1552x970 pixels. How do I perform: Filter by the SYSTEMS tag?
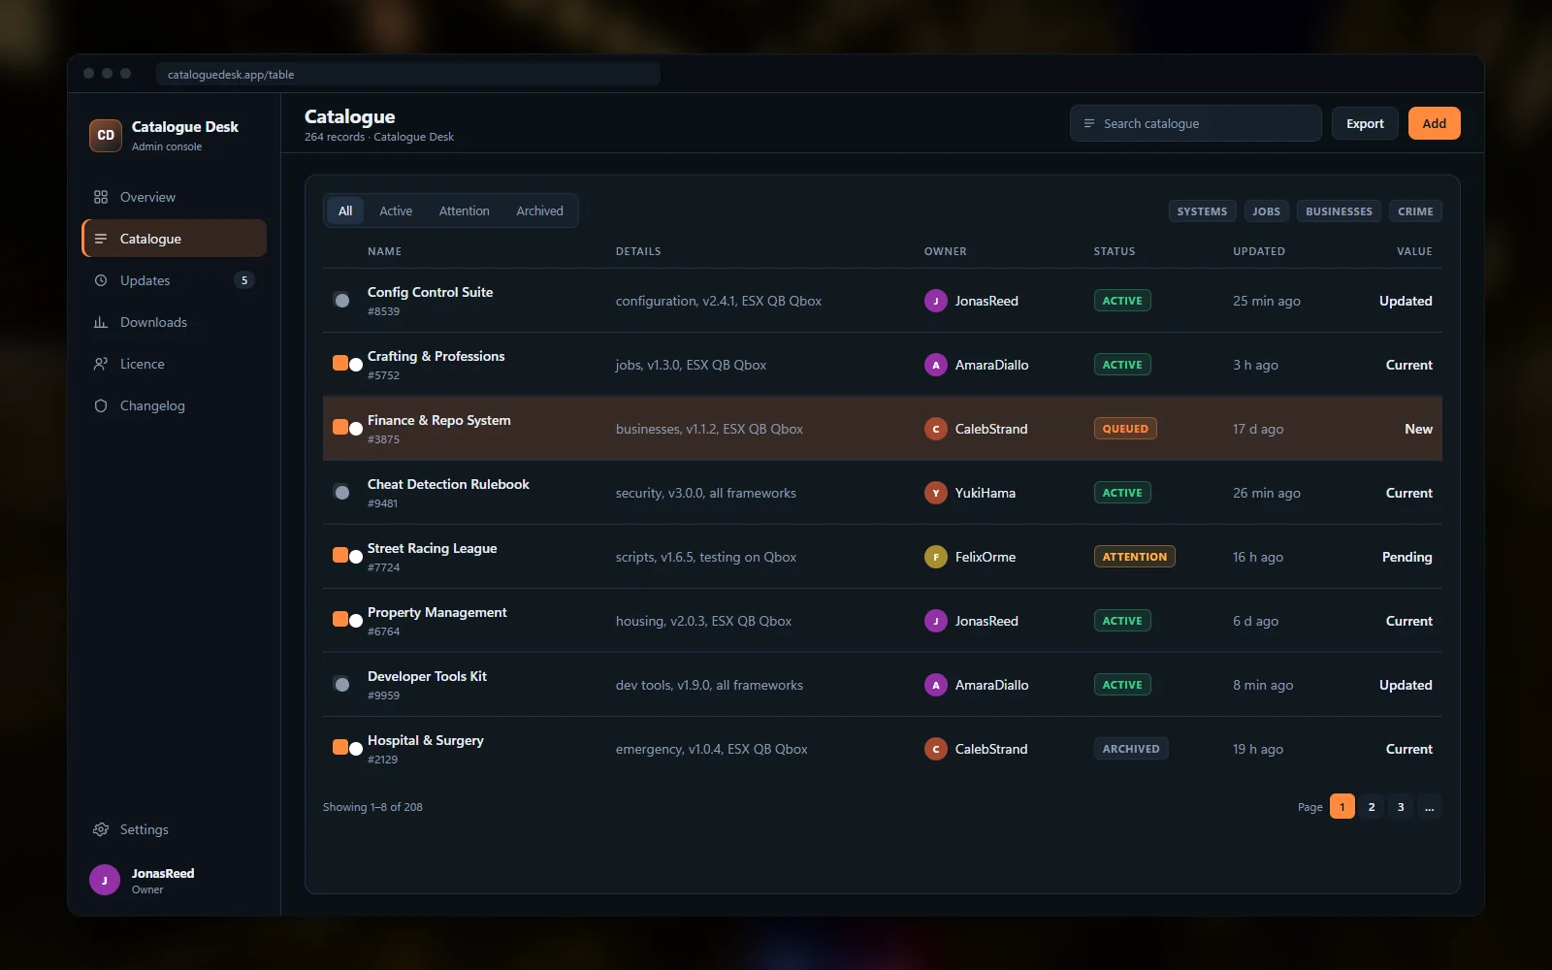(1202, 211)
